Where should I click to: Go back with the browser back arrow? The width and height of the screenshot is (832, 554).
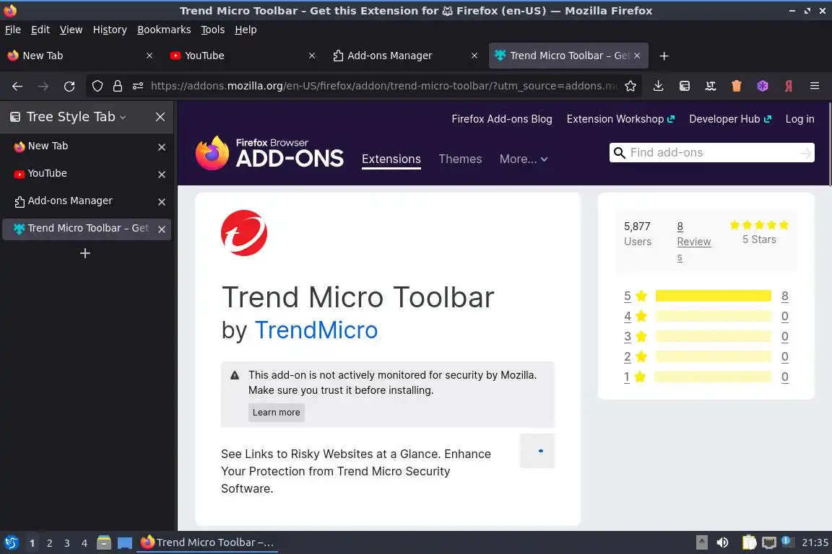[x=17, y=86]
